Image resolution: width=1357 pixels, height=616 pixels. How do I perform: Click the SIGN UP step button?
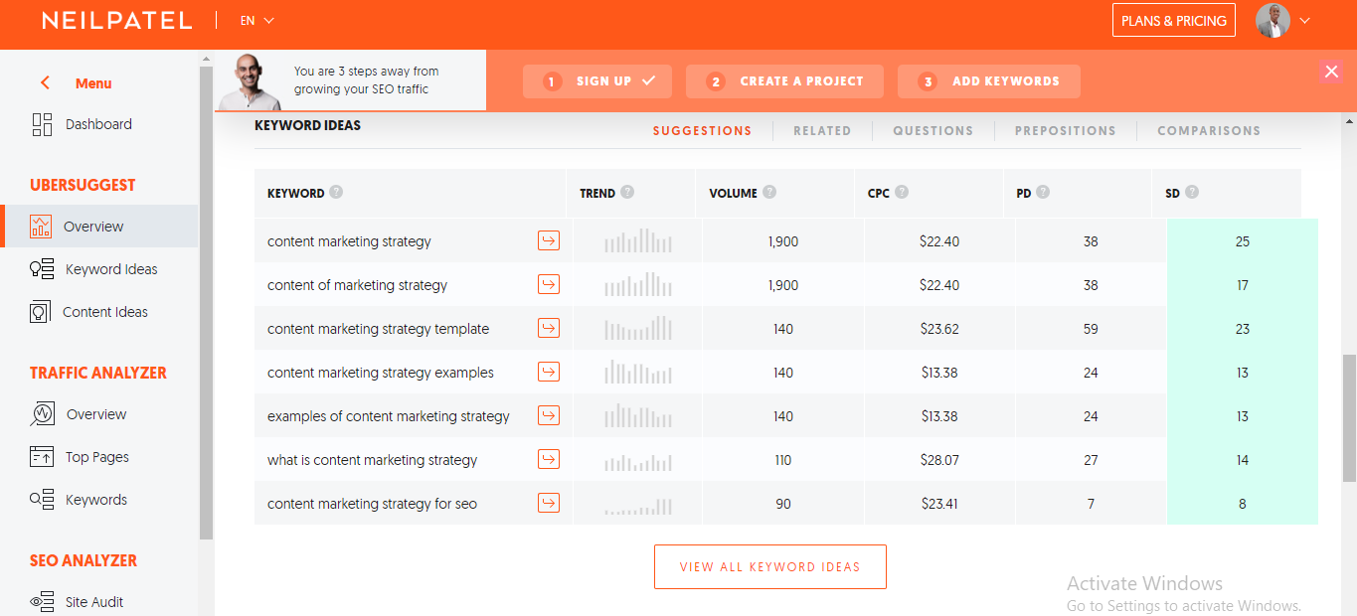597,81
